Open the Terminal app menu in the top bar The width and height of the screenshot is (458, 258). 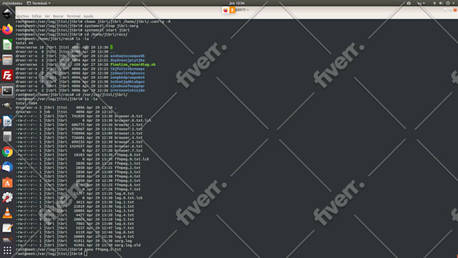click(x=38, y=3)
